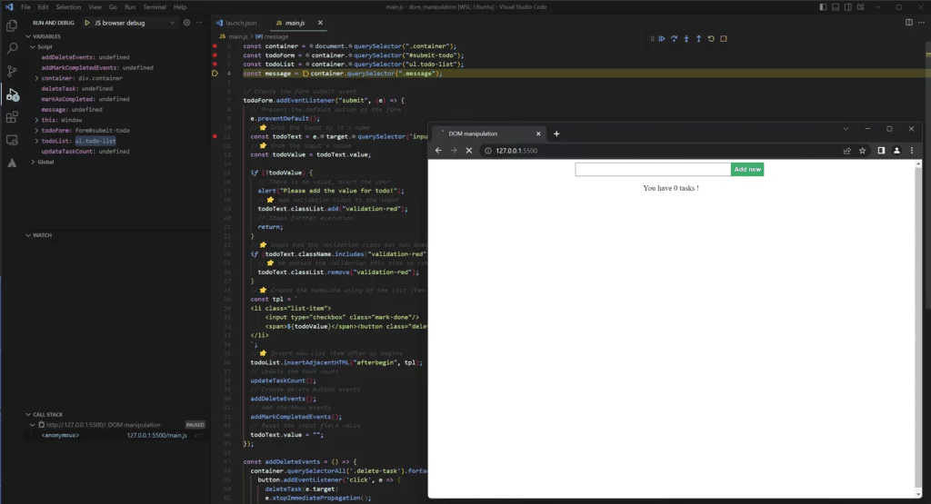Go back in the browser window
Viewport: 931px width, 504px height.
[438, 151]
